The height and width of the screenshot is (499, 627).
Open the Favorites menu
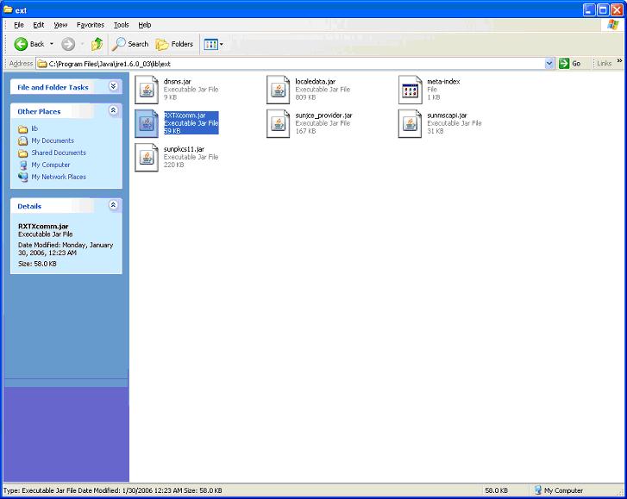pos(91,25)
